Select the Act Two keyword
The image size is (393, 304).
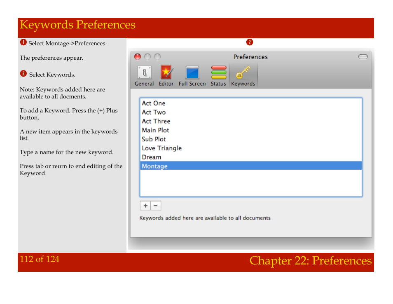click(x=251, y=112)
